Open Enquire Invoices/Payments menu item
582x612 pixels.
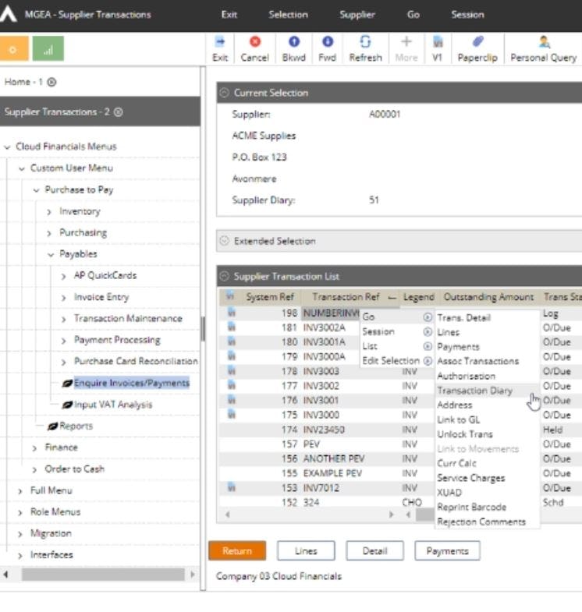pos(132,383)
